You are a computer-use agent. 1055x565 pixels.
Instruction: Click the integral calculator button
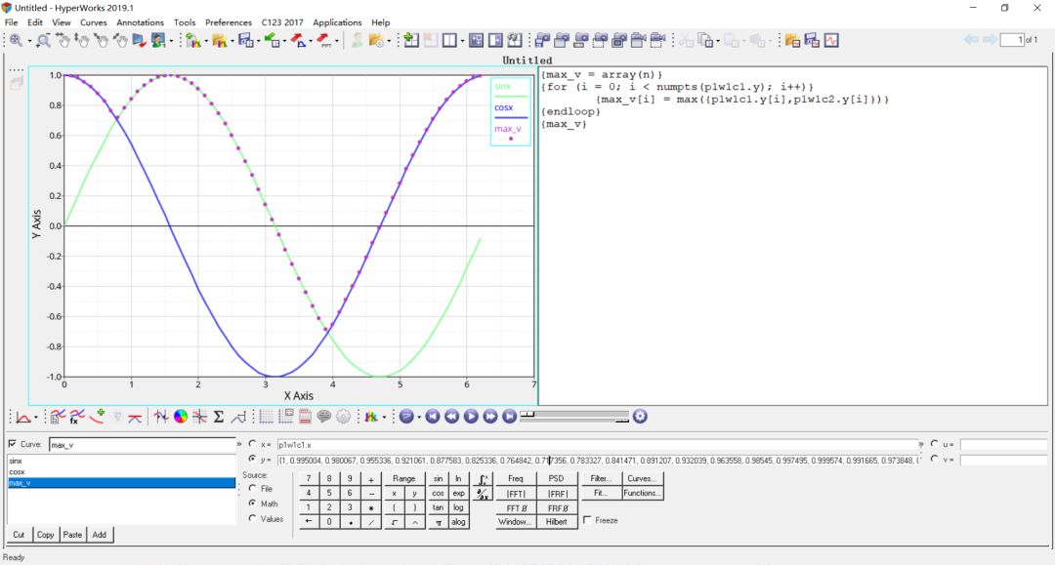483,479
